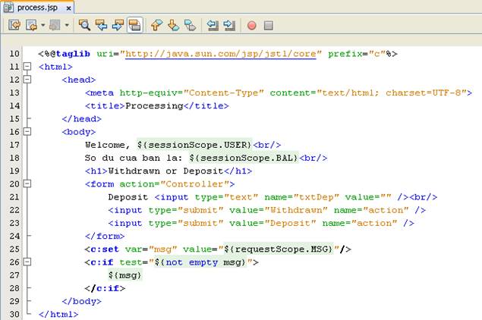Collapse the body tag fold
482x320 pixels.
[x=27, y=132]
